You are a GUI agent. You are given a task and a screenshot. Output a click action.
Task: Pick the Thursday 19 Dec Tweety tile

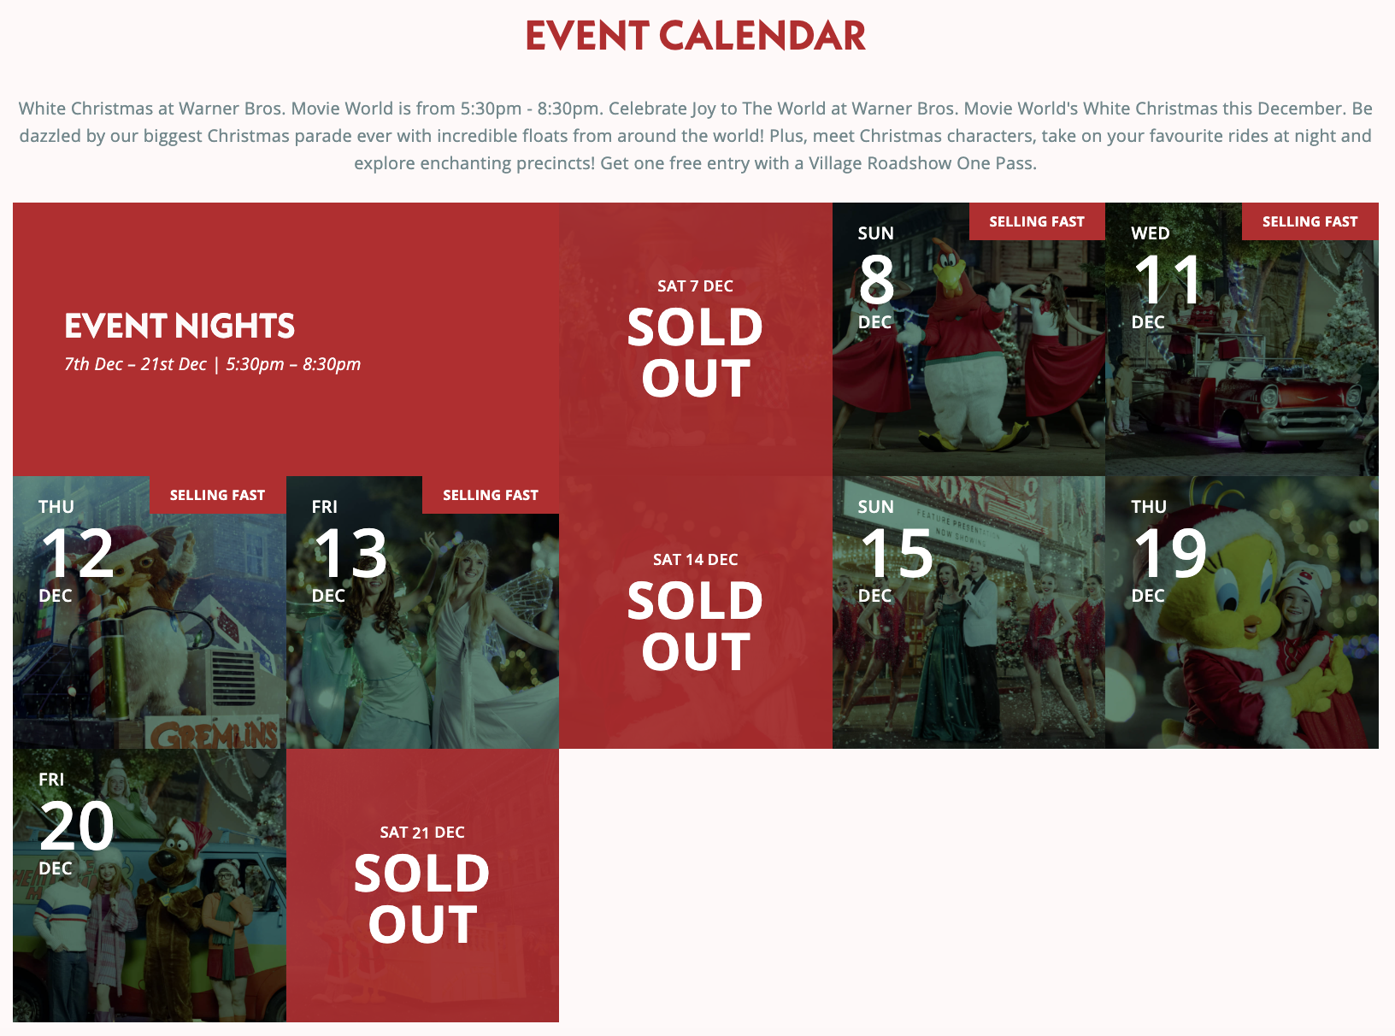coord(1242,612)
